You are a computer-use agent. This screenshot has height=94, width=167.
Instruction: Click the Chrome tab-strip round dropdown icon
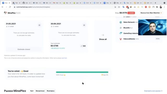pos(164,3)
